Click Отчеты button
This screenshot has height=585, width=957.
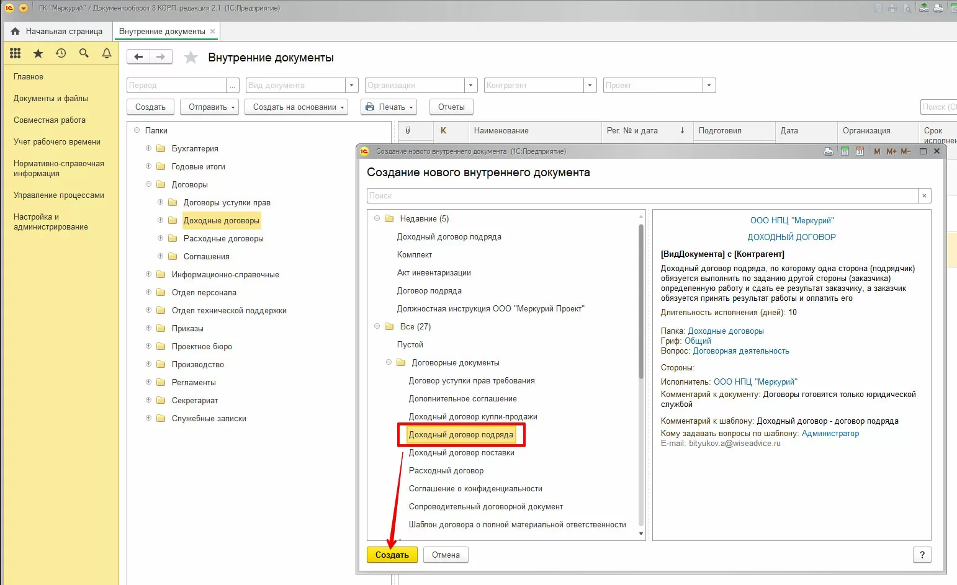451,107
